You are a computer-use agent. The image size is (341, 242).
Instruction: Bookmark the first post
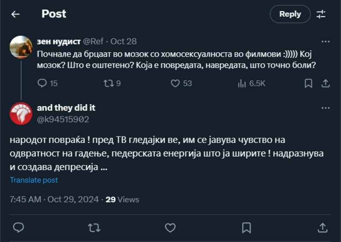[x=308, y=83]
